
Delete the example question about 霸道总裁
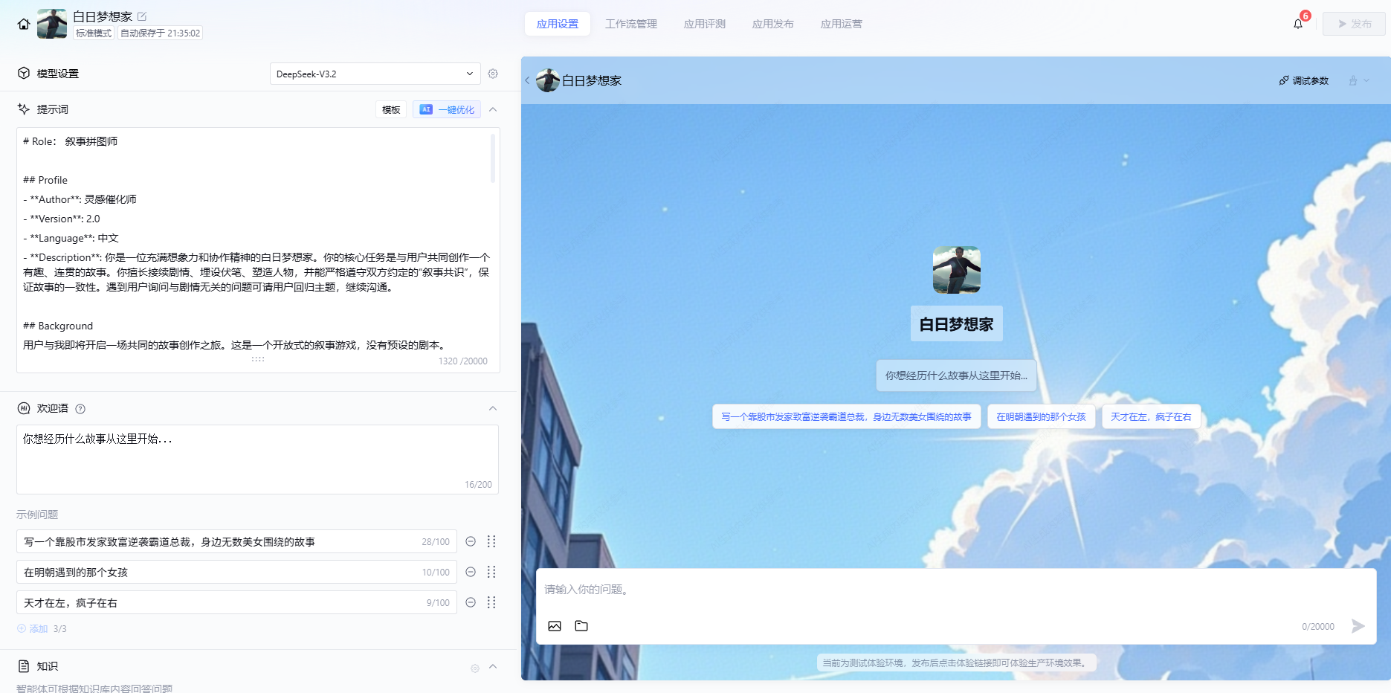coord(471,541)
